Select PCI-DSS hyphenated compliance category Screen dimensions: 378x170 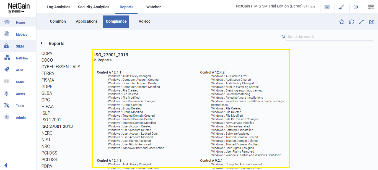[x=49, y=153]
